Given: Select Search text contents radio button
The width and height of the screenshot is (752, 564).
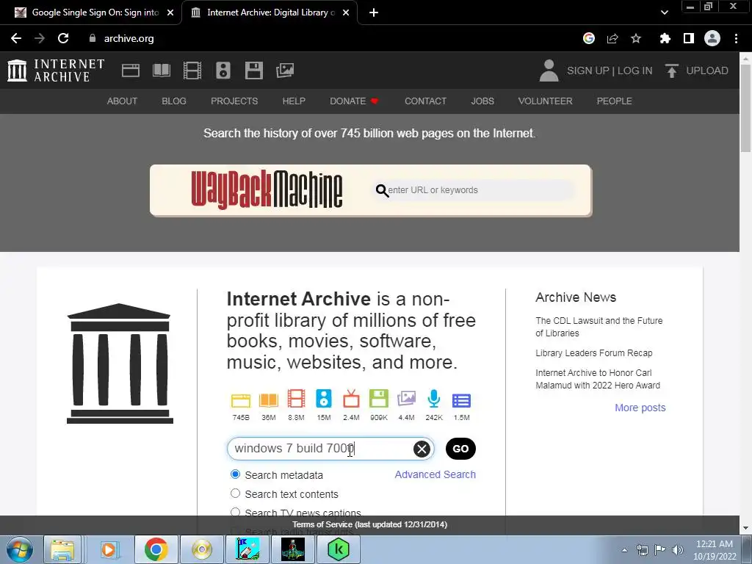Looking at the screenshot, I should (x=235, y=493).
